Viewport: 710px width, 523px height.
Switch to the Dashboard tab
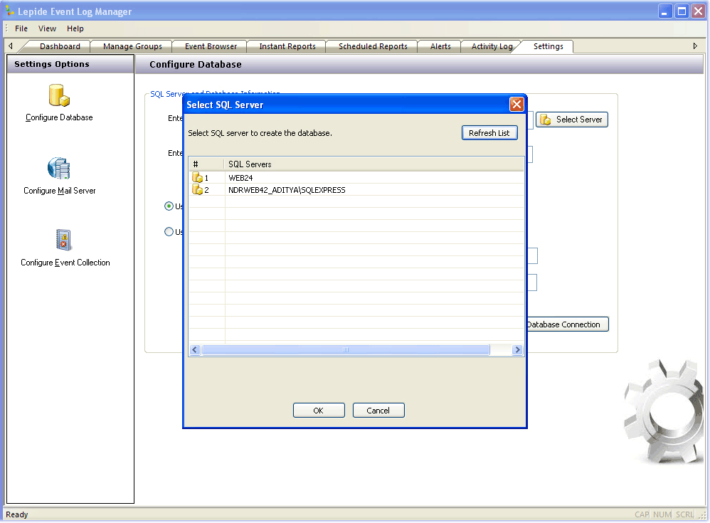point(60,46)
